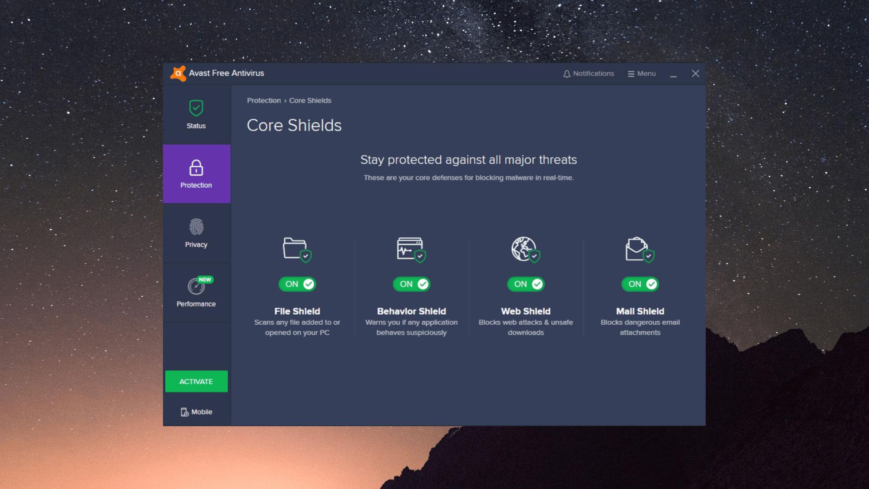Navigate the Protection breadcrumb link
The image size is (869, 489).
pos(263,100)
